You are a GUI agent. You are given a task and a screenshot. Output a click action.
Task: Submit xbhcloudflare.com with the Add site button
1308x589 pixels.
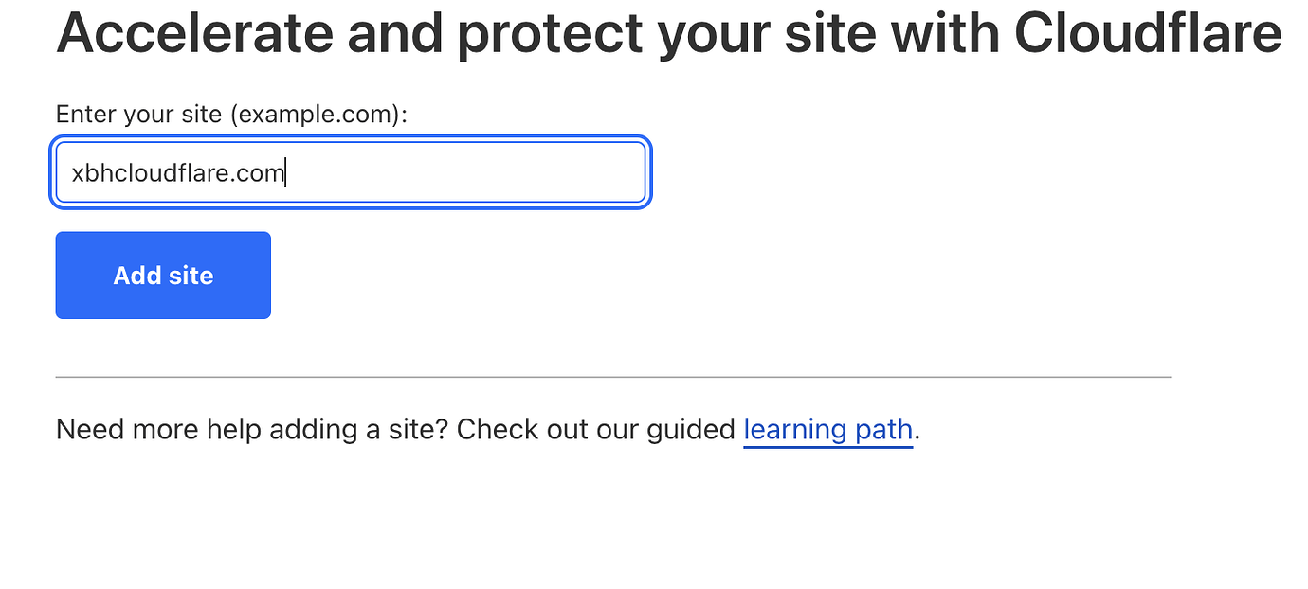point(162,275)
